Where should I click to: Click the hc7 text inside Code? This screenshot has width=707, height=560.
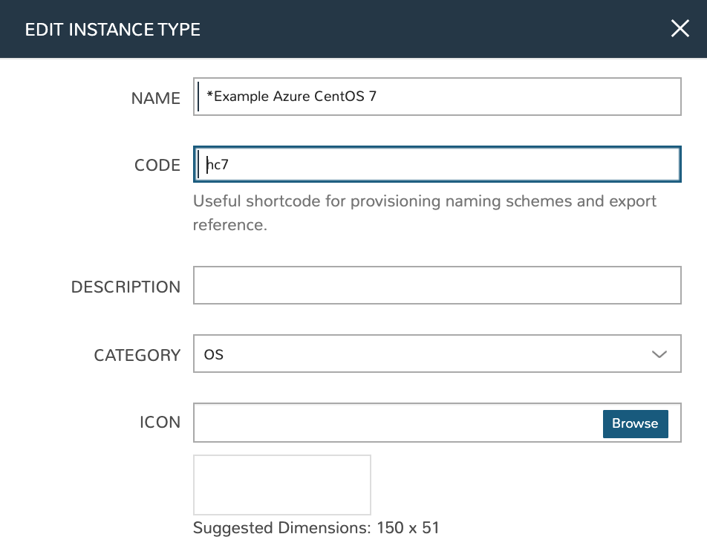coord(218,165)
